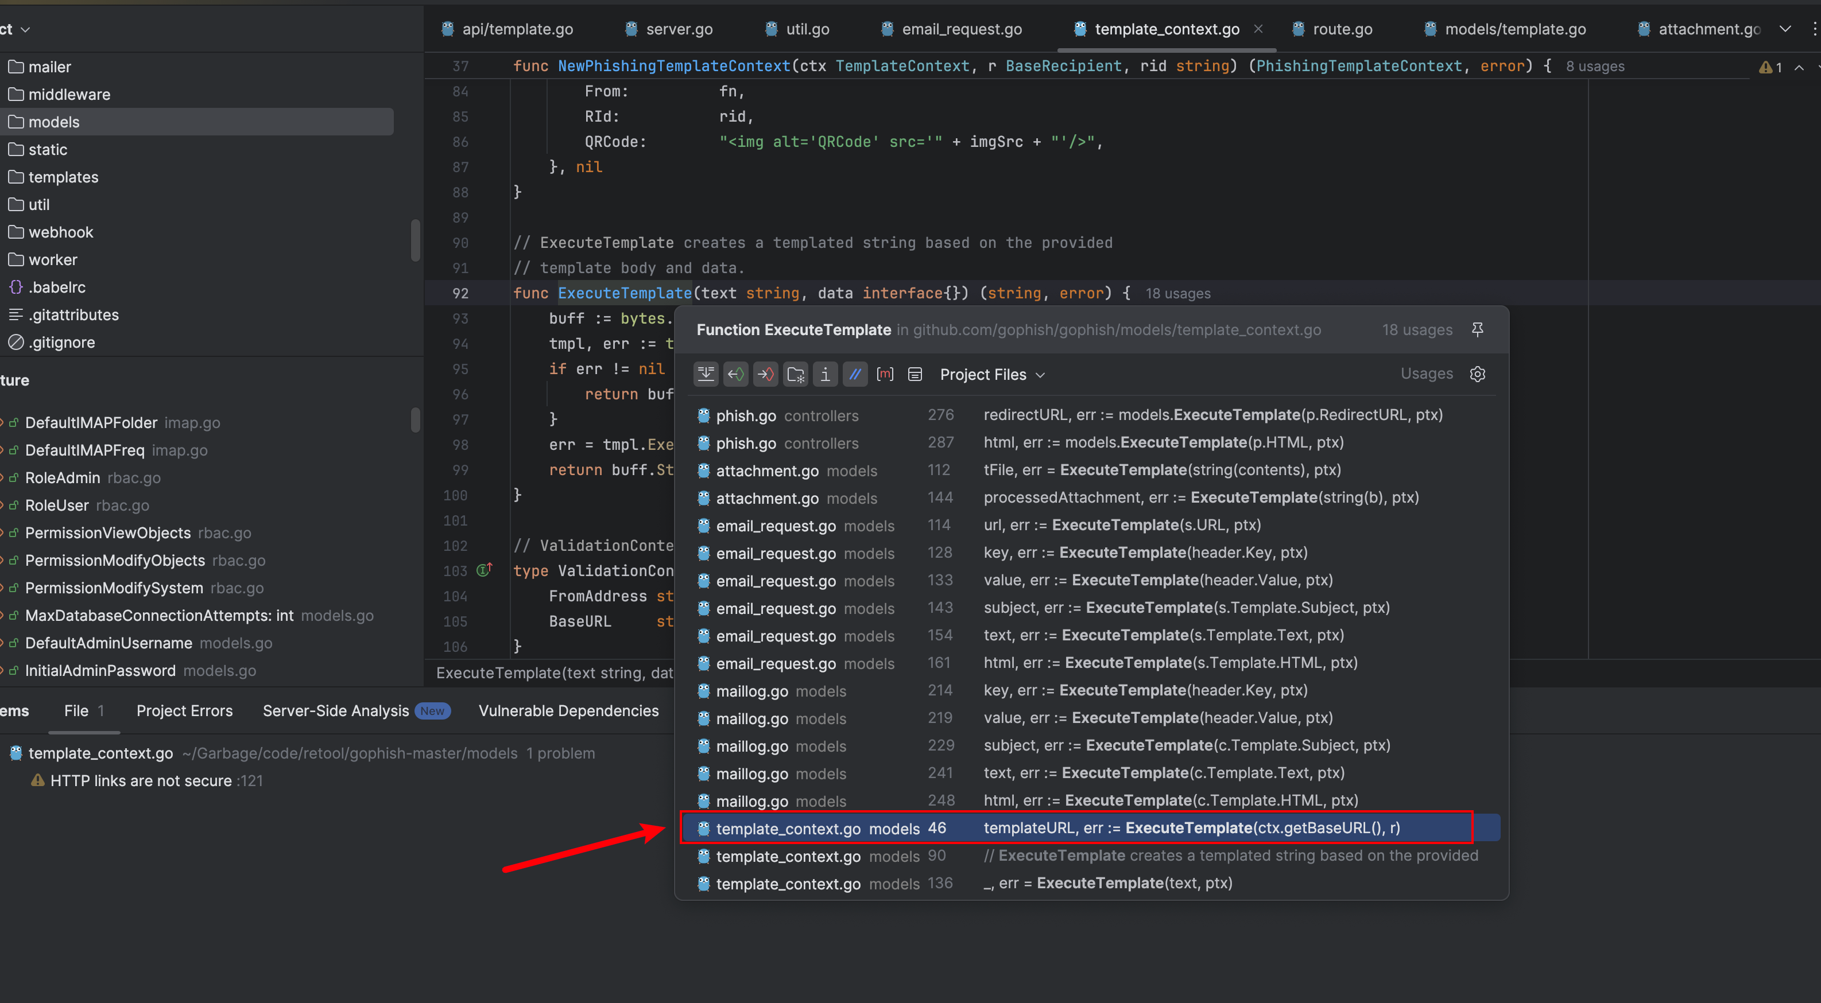Image resolution: width=1821 pixels, height=1003 pixels.
Task: Select the File tab in Problems panel
Action: 83,710
